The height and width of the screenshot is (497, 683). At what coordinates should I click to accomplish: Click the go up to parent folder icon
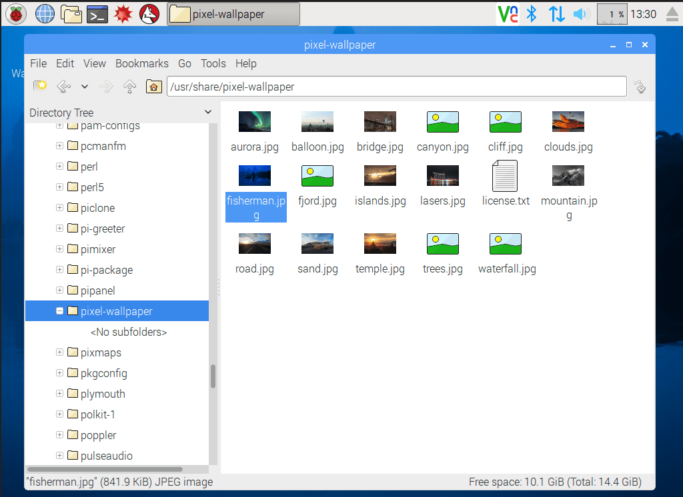click(130, 86)
